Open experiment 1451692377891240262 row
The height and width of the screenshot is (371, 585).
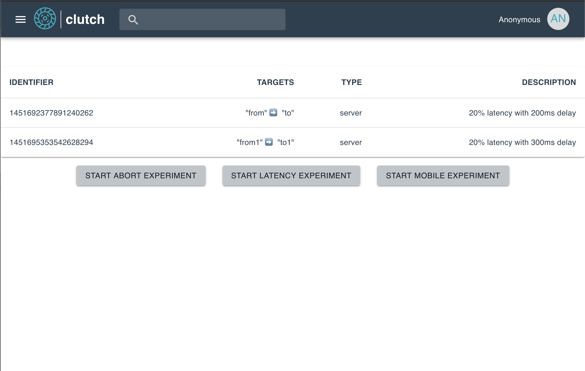coord(51,113)
